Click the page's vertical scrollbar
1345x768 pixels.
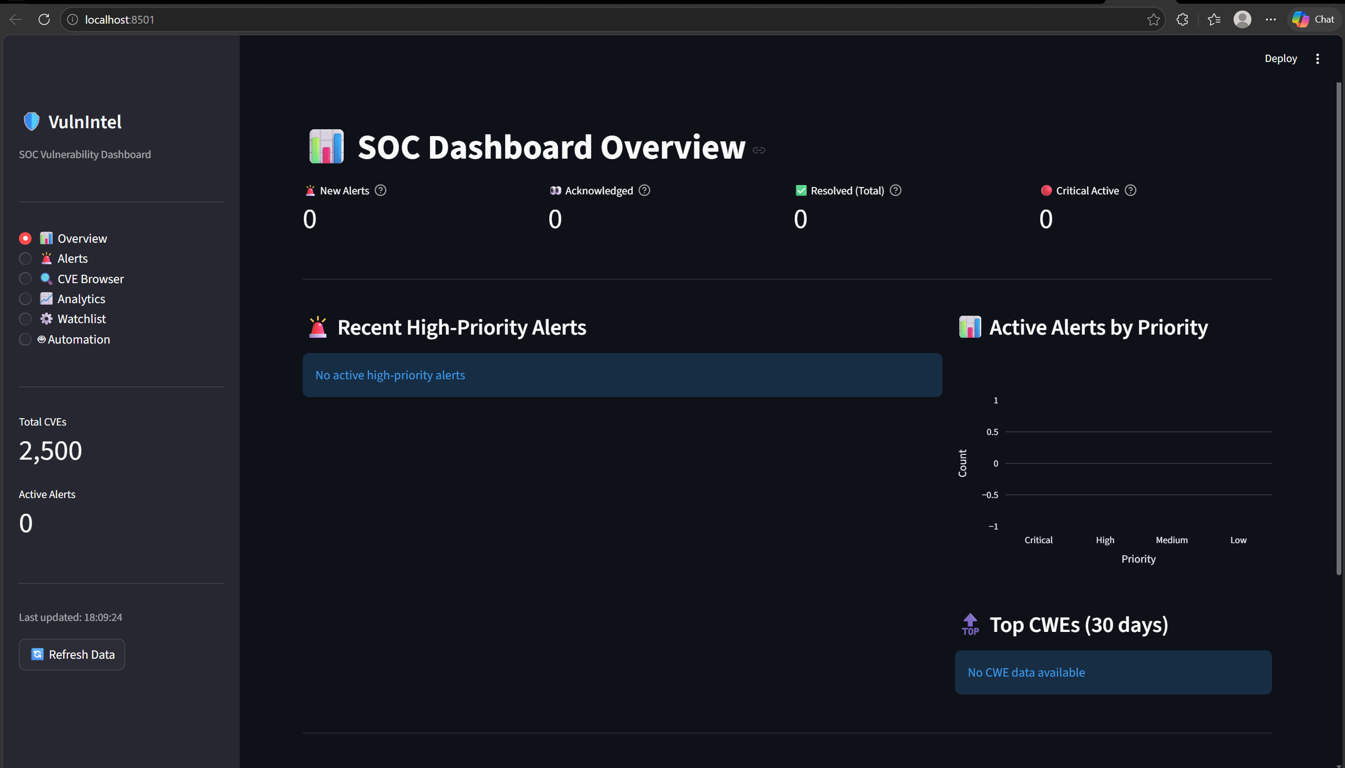1339,328
